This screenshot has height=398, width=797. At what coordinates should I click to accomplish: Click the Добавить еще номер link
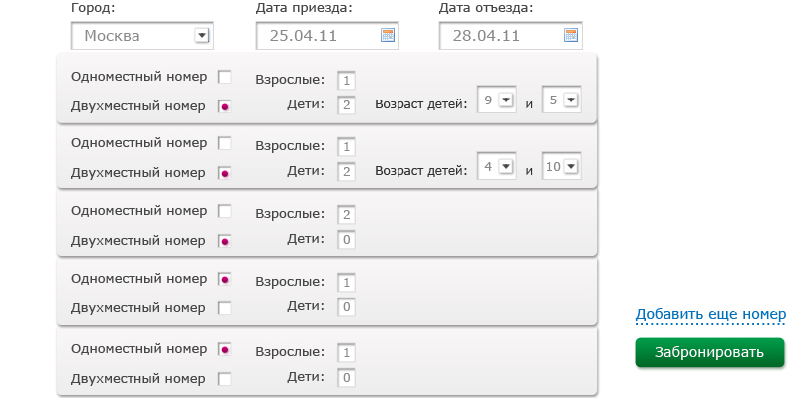pos(710,315)
